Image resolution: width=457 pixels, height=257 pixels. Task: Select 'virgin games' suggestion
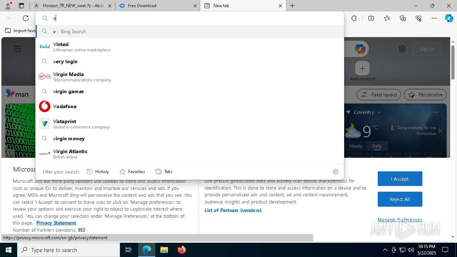pyautogui.click(x=190, y=91)
